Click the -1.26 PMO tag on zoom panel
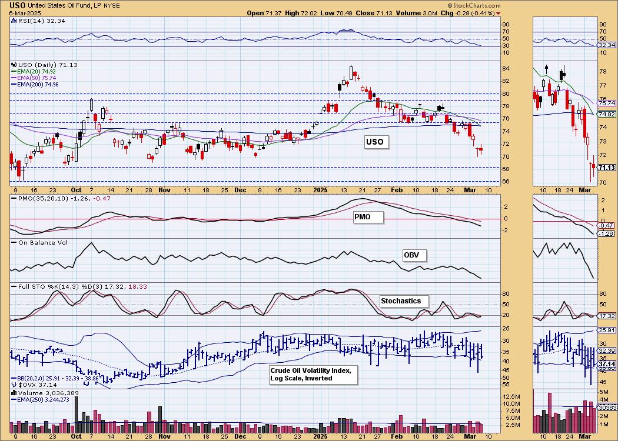Screen dimensions: 618x441 point(607,234)
